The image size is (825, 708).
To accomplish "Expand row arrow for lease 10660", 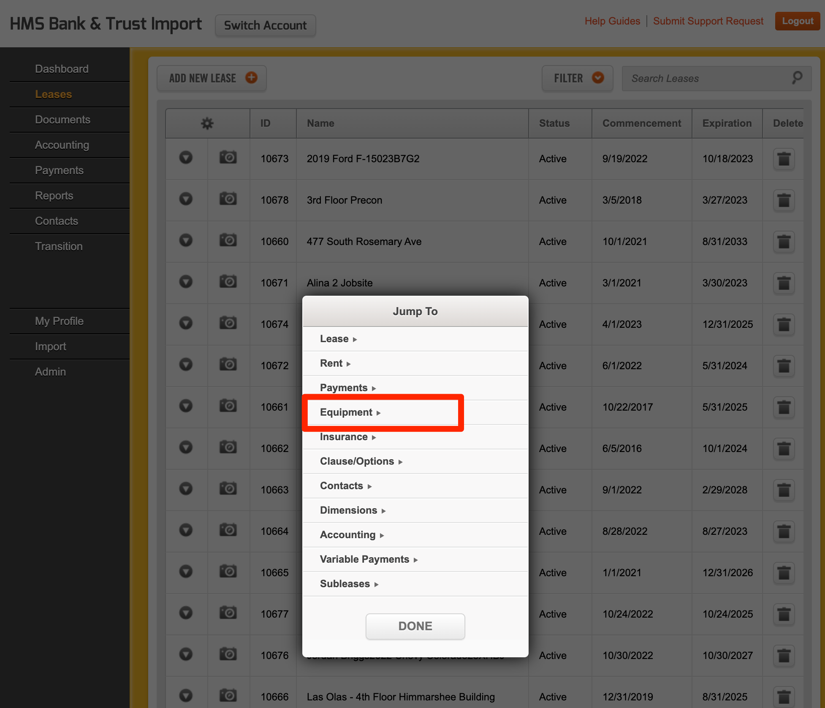I will (x=186, y=240).
